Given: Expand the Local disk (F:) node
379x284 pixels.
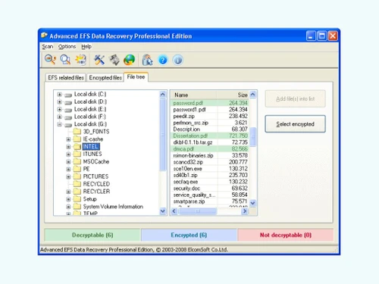Looking at the screenshot, I should point(59,117).
